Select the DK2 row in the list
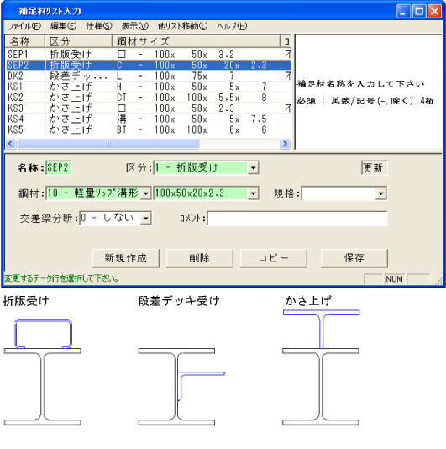The height and width of the screenshot is (449, 446). [x=148, y=76]
